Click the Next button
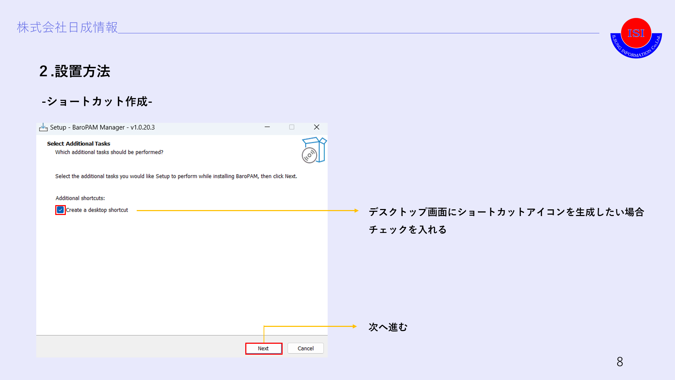675x380 pixels. [264, 348]
